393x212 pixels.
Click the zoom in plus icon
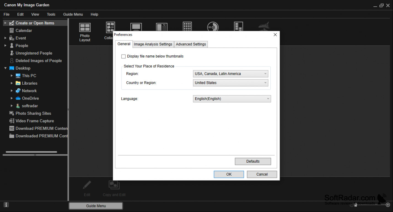388,205
